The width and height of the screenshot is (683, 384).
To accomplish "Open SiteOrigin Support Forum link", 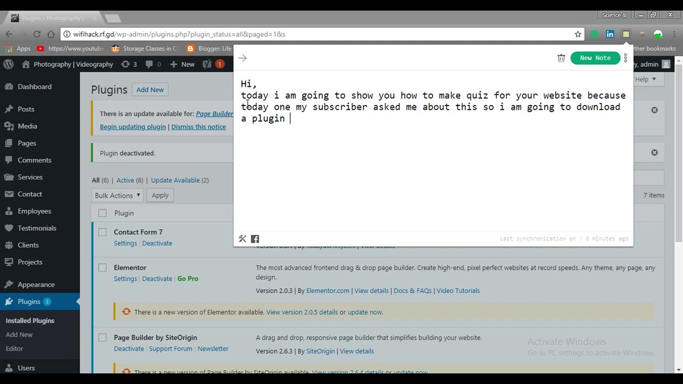I will 170,349.
